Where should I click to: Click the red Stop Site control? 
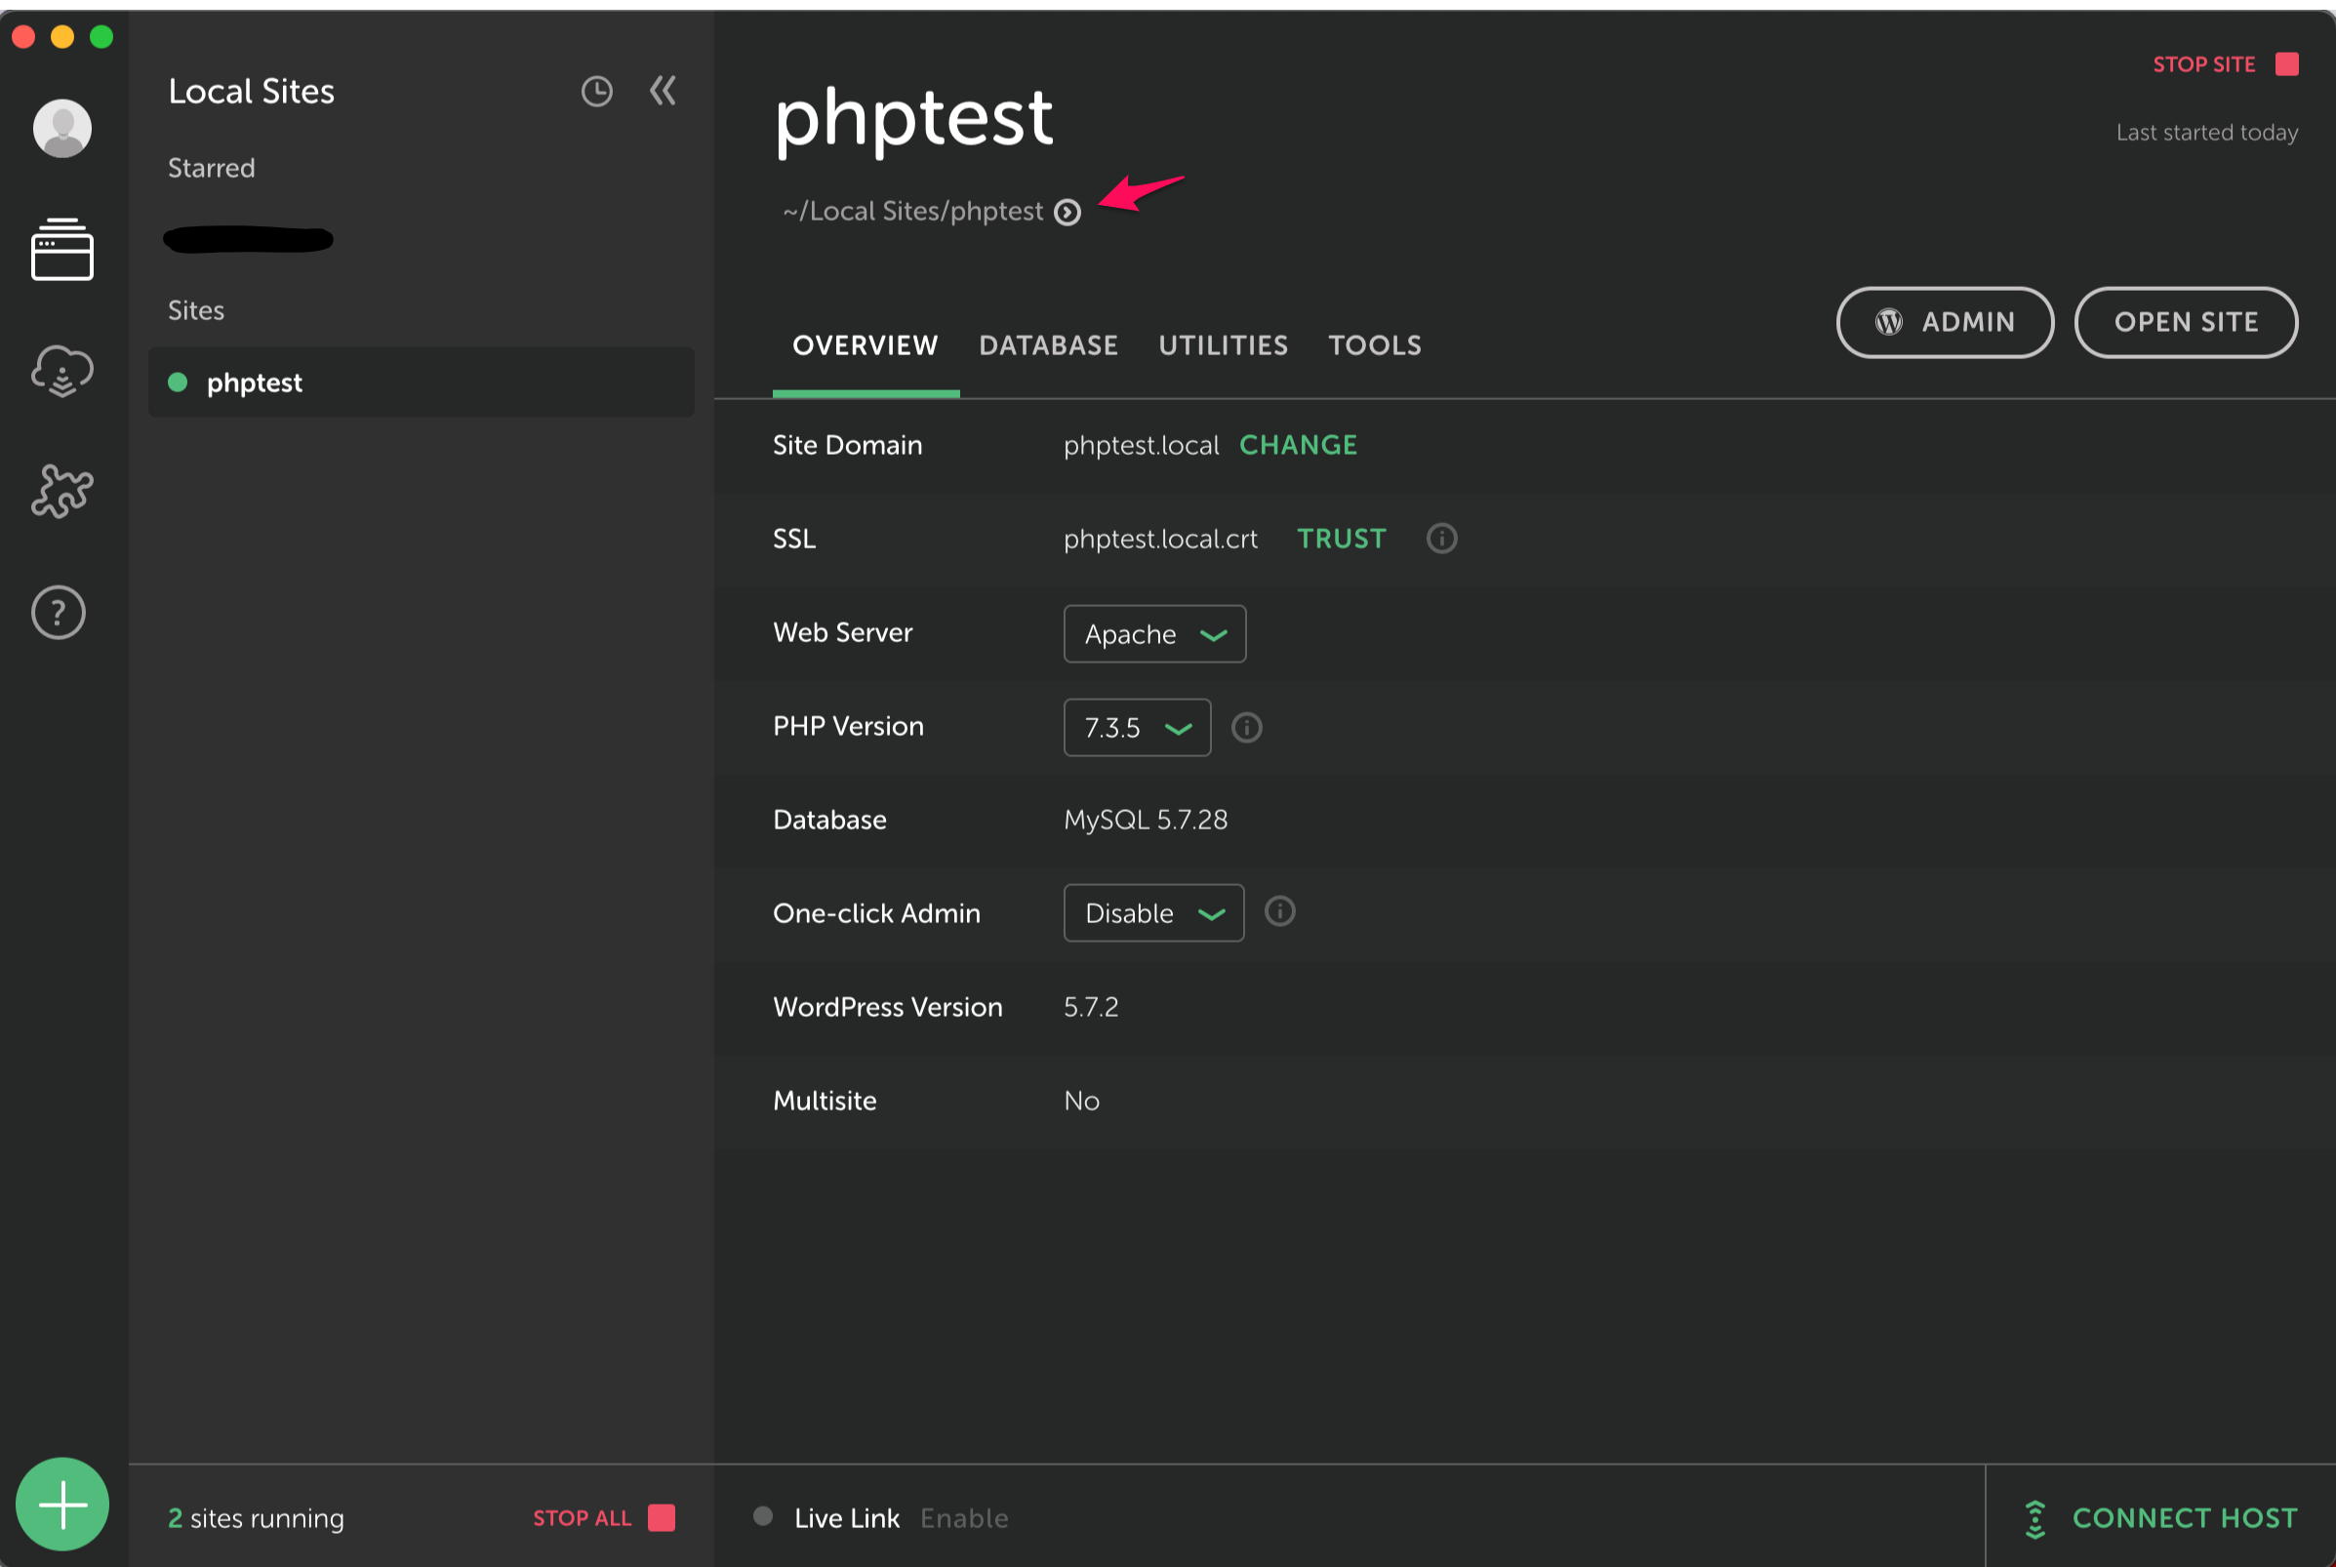pos(2288,64)
